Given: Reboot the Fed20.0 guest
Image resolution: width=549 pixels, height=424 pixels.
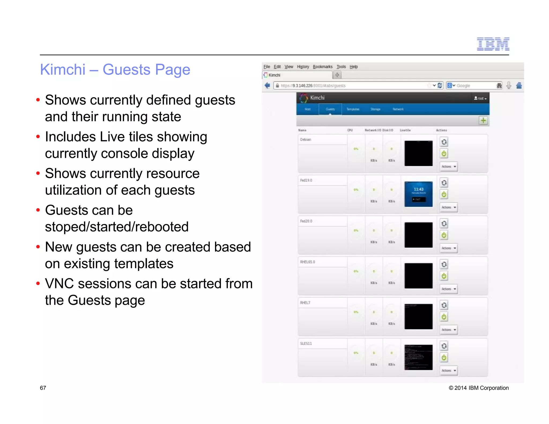Looking at the screenshot, I should tap(444, 224).
